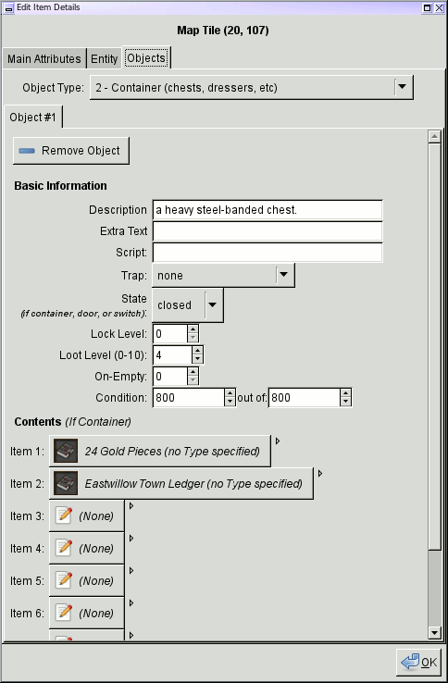This screenshot has height=683, width=448.
Task: Expand the arrow next to Item 3
Action: tap(131, 505)
